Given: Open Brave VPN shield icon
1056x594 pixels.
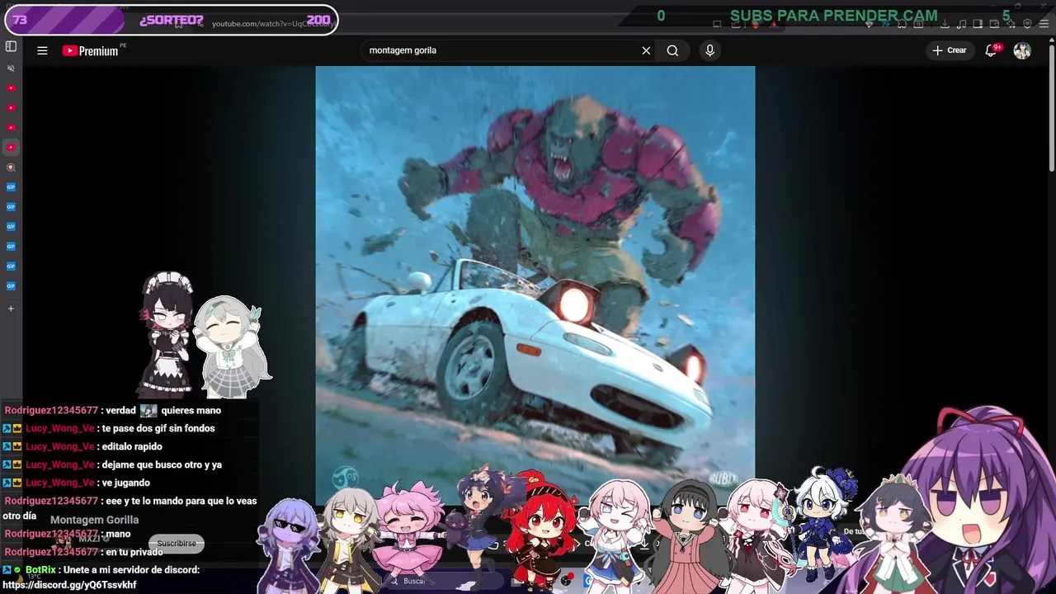Looking at the screenshot, I should tap(1027, 24).
